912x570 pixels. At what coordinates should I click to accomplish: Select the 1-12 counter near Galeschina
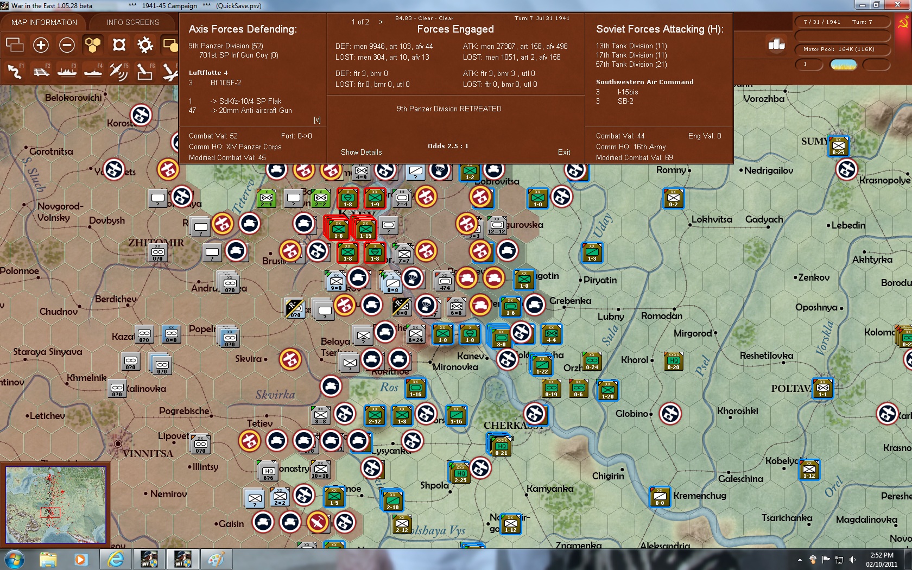(809, 470)
